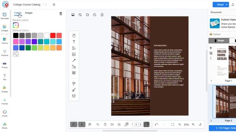Switch to the Colors tab
The width and height of the screenshot is (236, 132).
tap(18, 13)
